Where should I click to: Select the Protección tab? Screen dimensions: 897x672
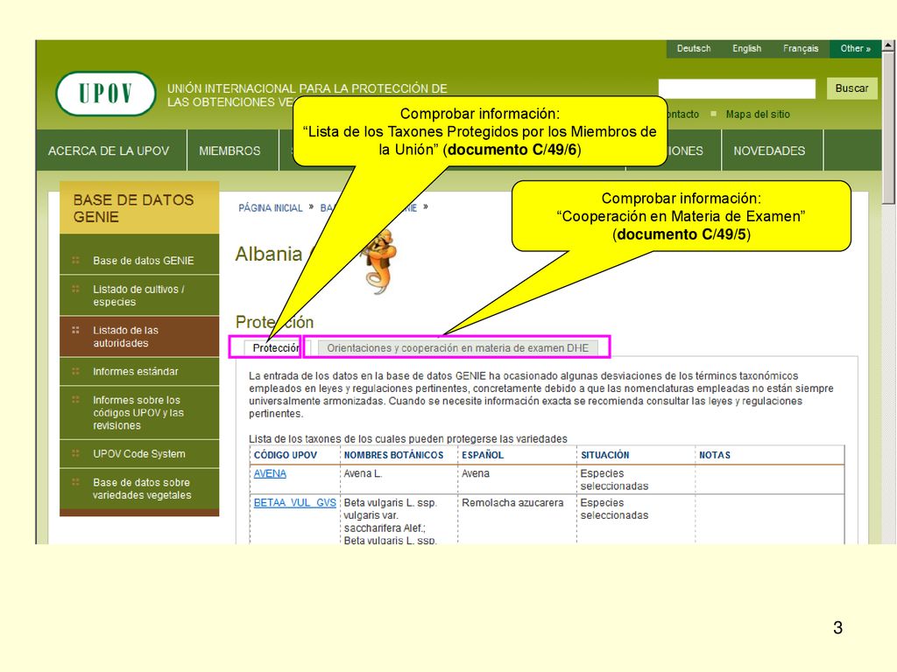[276, 348]
